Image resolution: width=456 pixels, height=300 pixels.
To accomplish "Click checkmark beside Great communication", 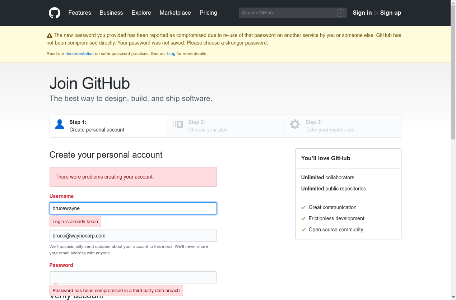I will [x=303, y=207].
